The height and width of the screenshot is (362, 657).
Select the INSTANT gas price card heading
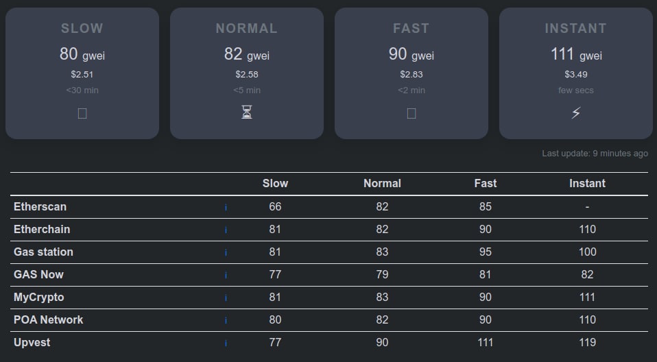coord(576,28)
